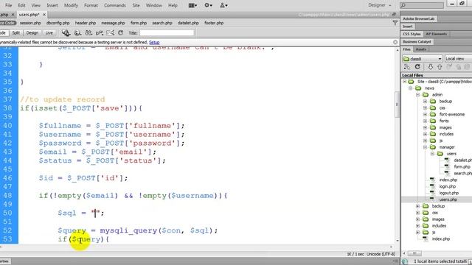
Task: Collapse the news folder
Action: 410,88
